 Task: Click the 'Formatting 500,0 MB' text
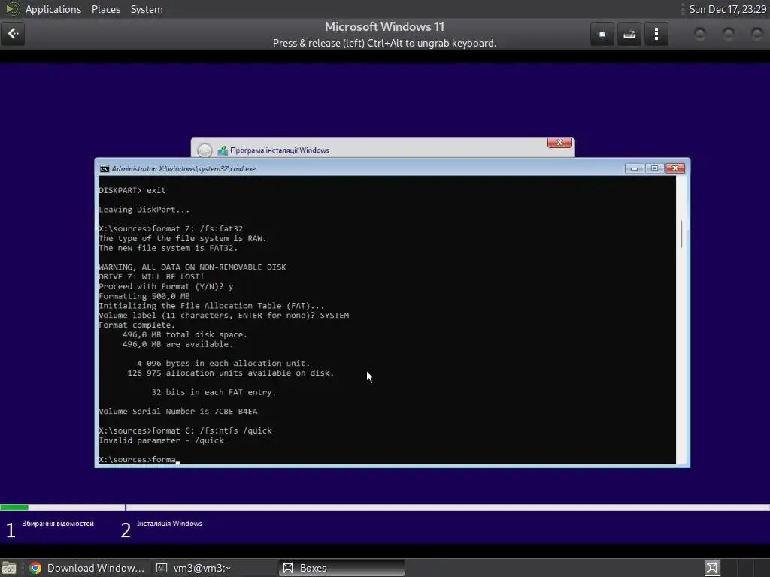pyautogui.click(x=144, y=296)
